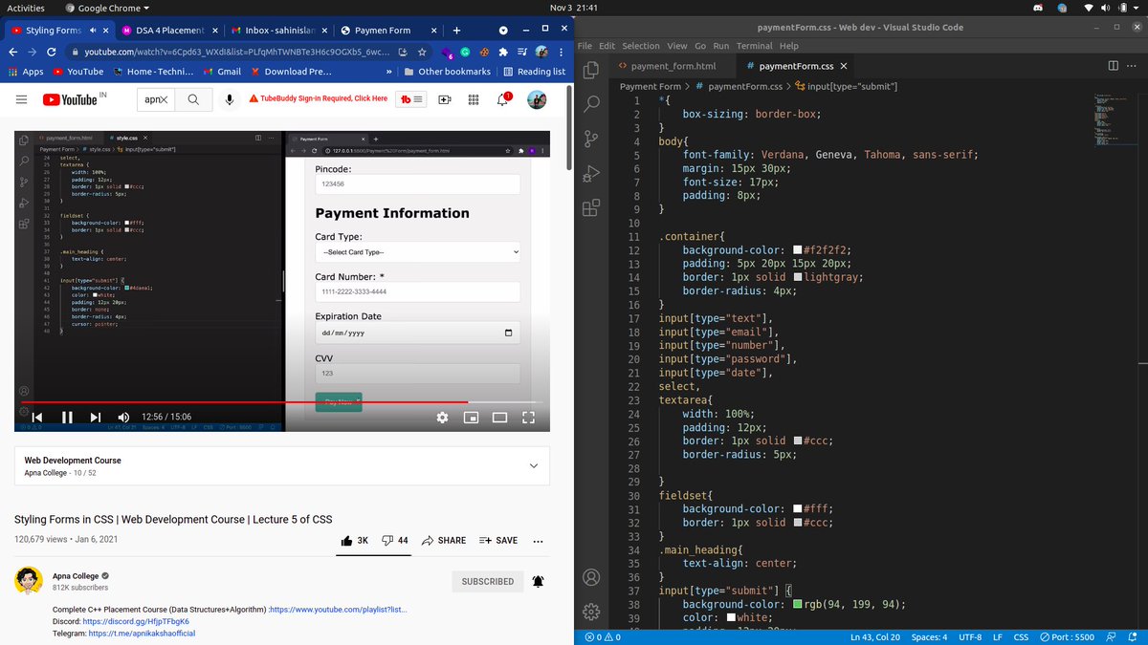Click Payment Form in VS Code breadcrumb

click(x=651, y=86)
